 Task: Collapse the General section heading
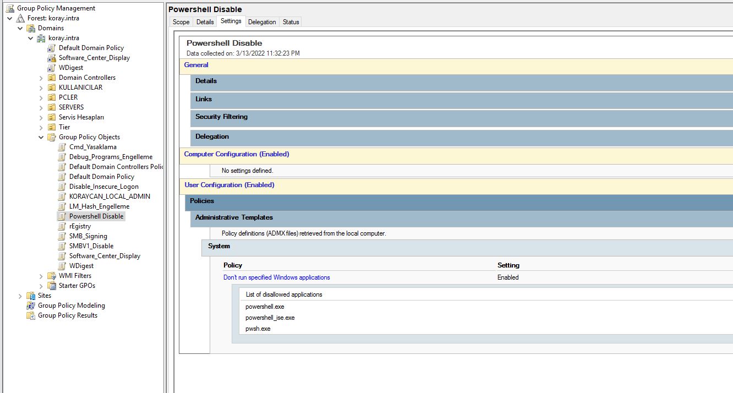coord(196,65)
